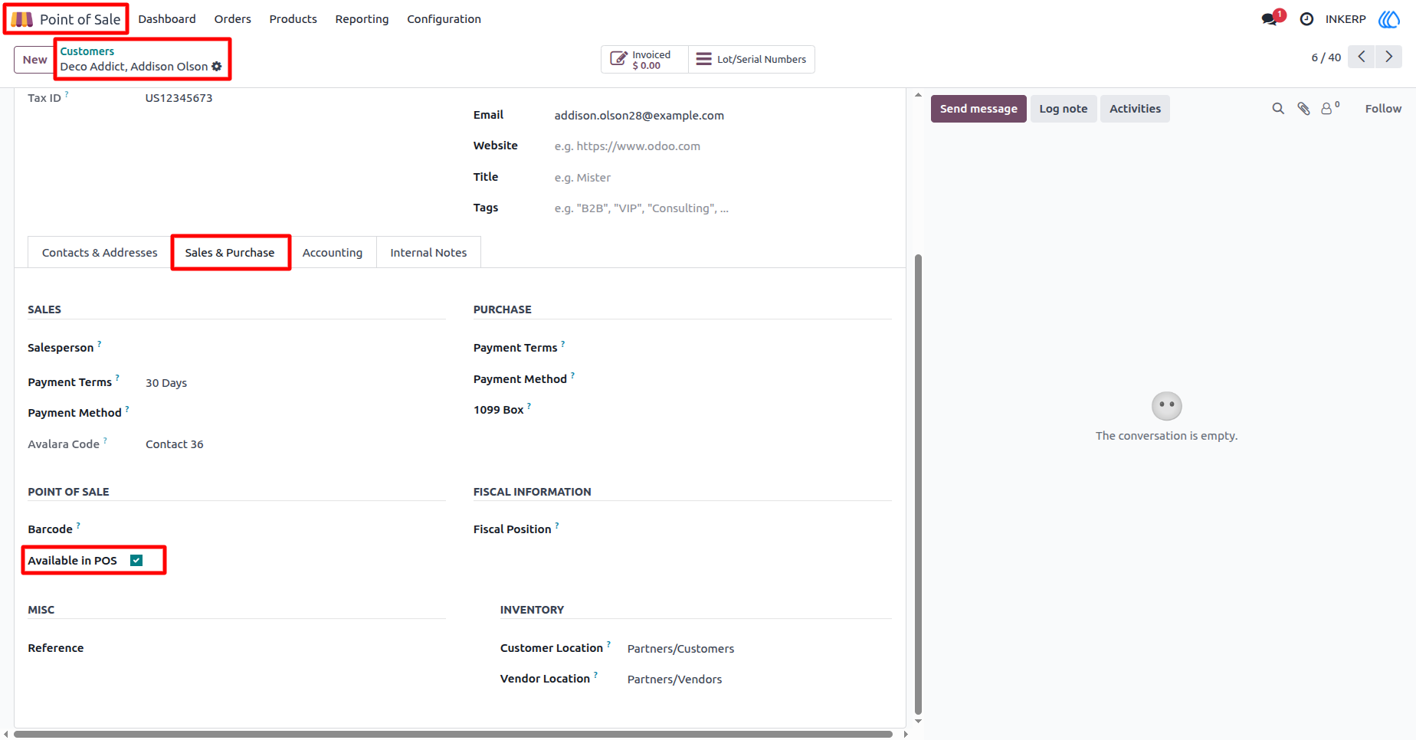
Task: Click the Website input field
Action: coord(723,146)
